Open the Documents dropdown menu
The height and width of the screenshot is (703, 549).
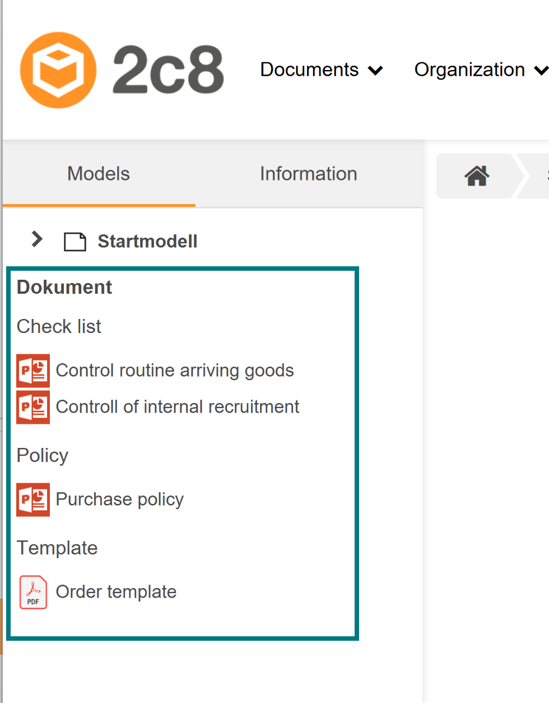click(x=321, y=70)
